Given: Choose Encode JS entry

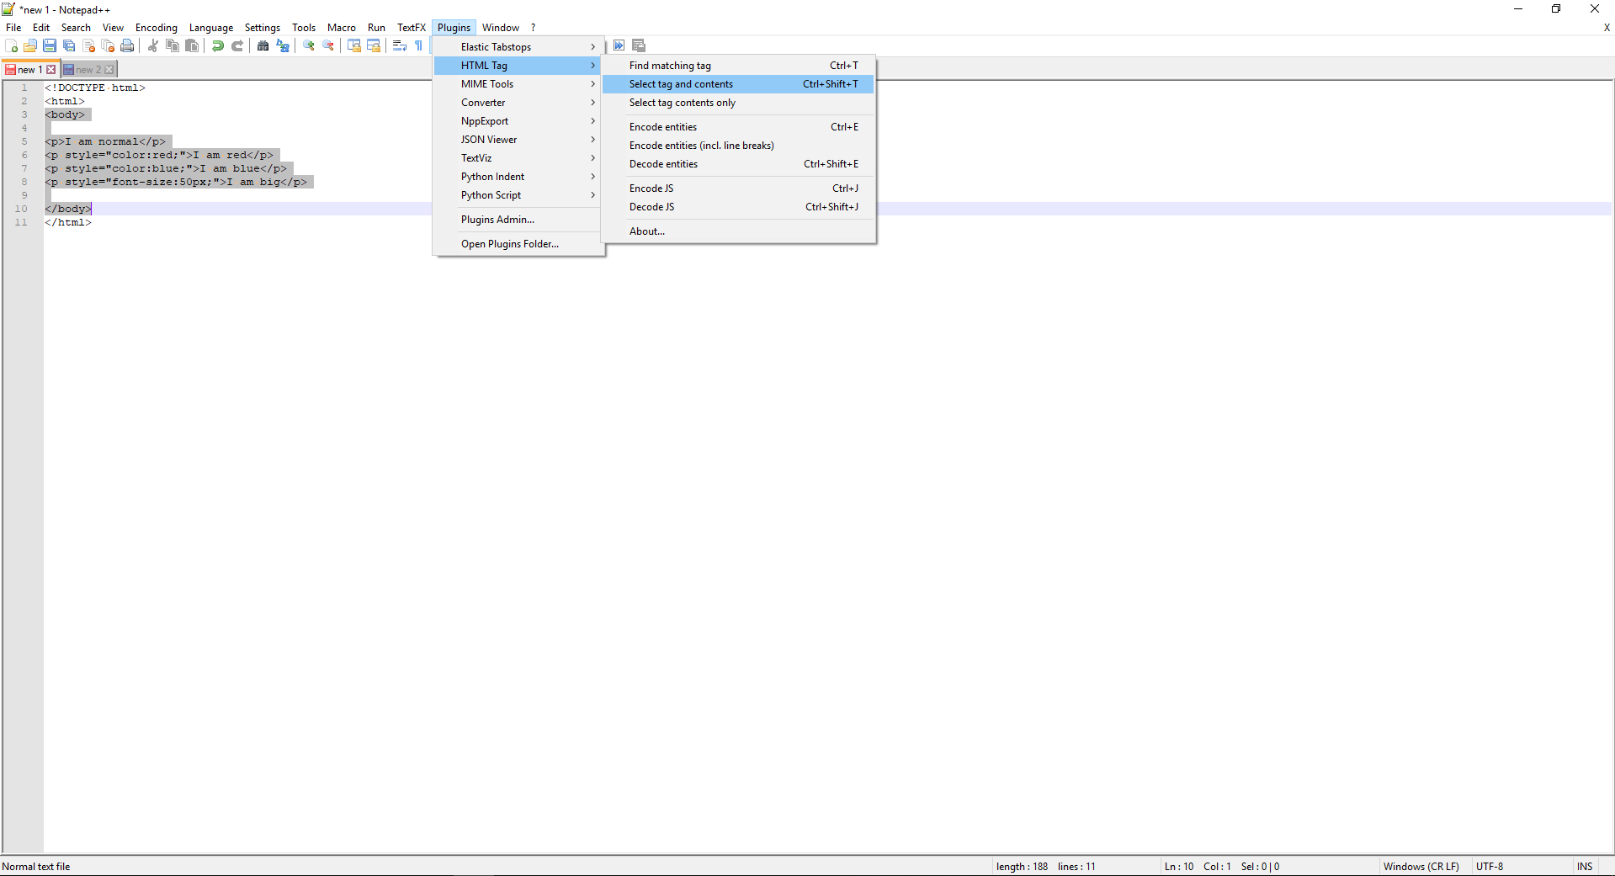Looking at the screenshot, I should [738, 188].
